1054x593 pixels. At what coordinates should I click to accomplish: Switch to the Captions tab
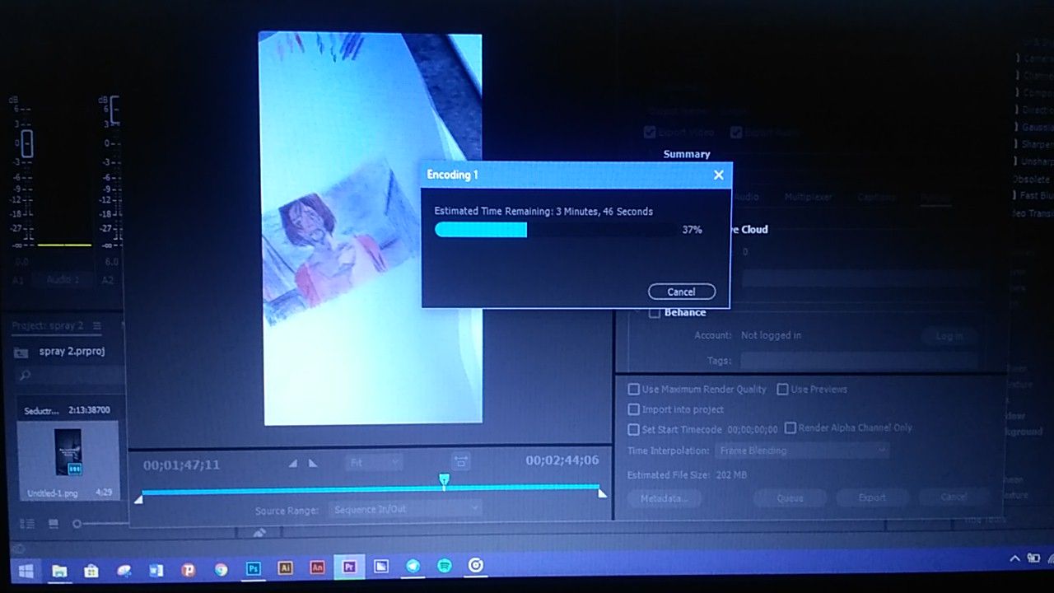(876, 198)
